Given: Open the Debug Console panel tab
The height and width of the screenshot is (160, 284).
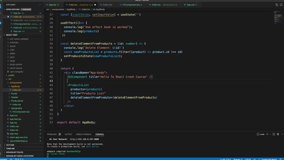Looking at the screenshot, I should pyautogui.click(x=83, y=134).
